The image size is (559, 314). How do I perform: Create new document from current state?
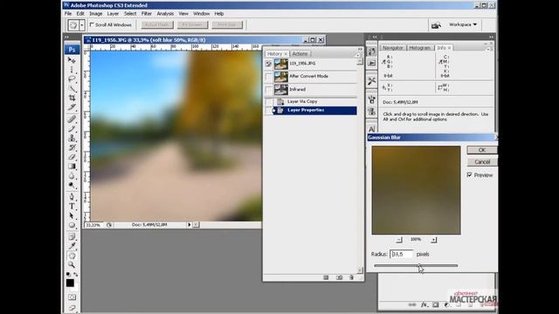click(326, 277)
